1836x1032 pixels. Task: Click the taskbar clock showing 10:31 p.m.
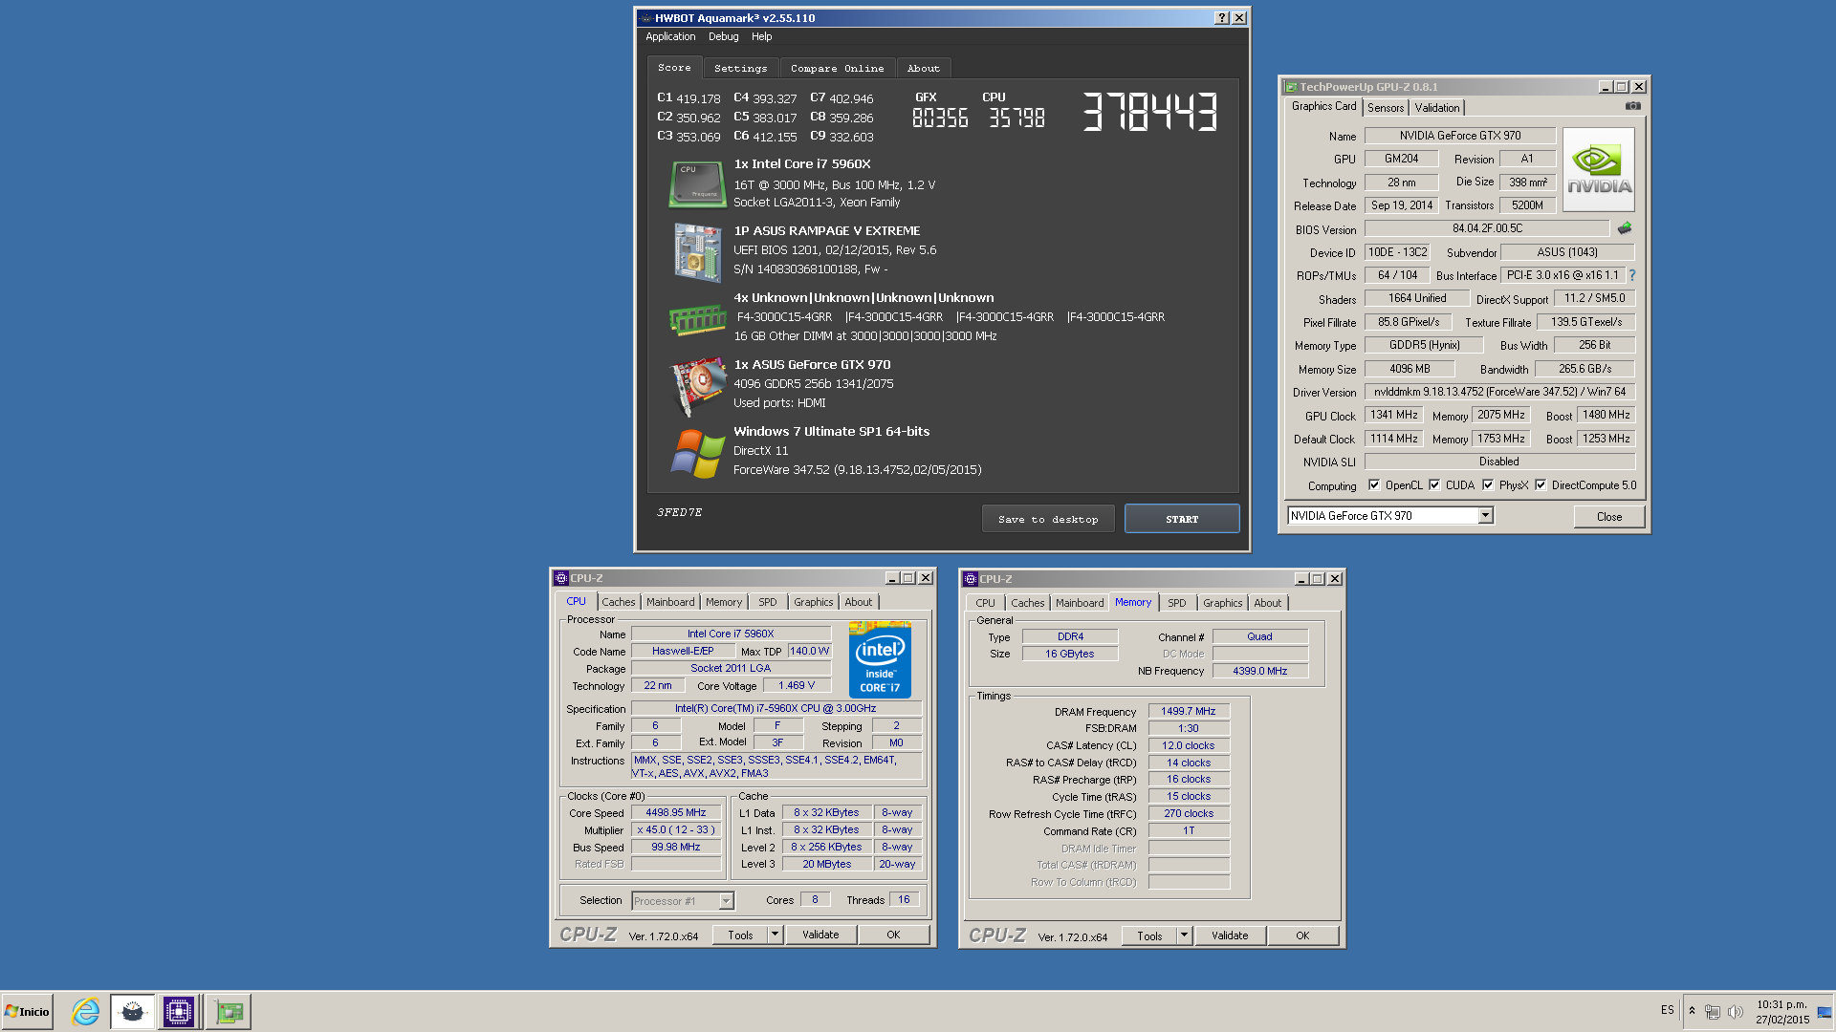[x=1781, y=1012]
